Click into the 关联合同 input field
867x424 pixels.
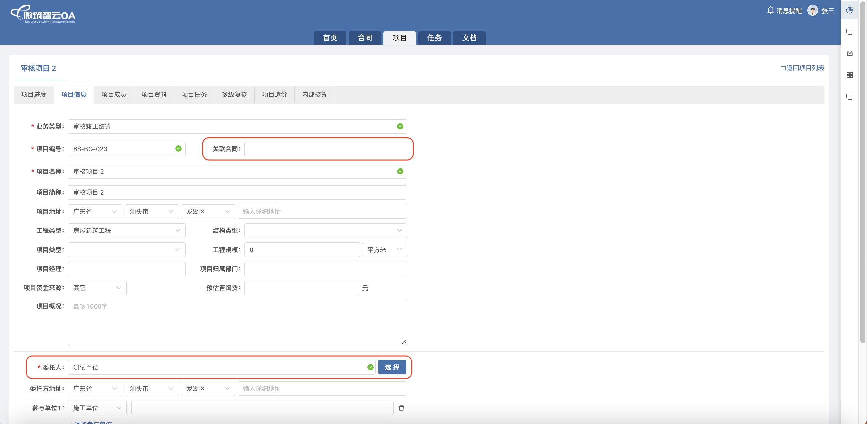coord(326,149)
